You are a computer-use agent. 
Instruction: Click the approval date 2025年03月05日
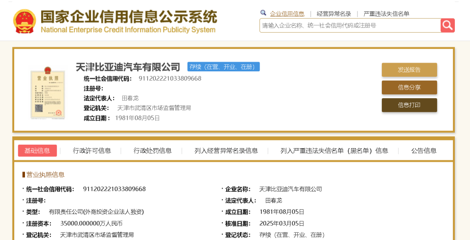pos(282,223)
